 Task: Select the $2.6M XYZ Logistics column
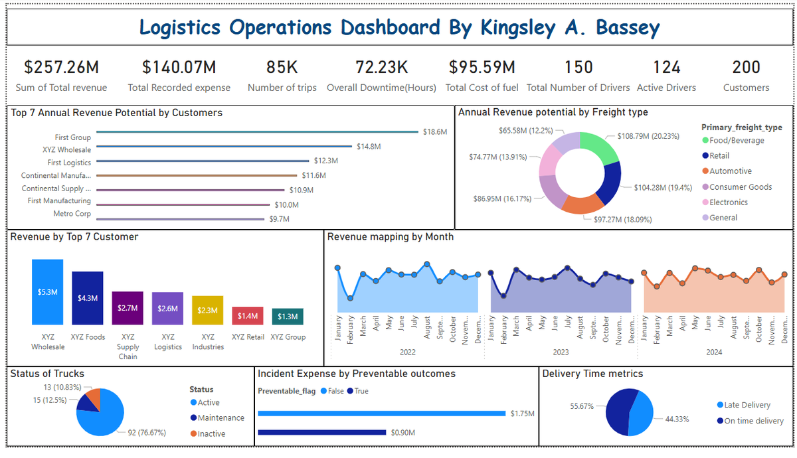(x=168, y=309)
